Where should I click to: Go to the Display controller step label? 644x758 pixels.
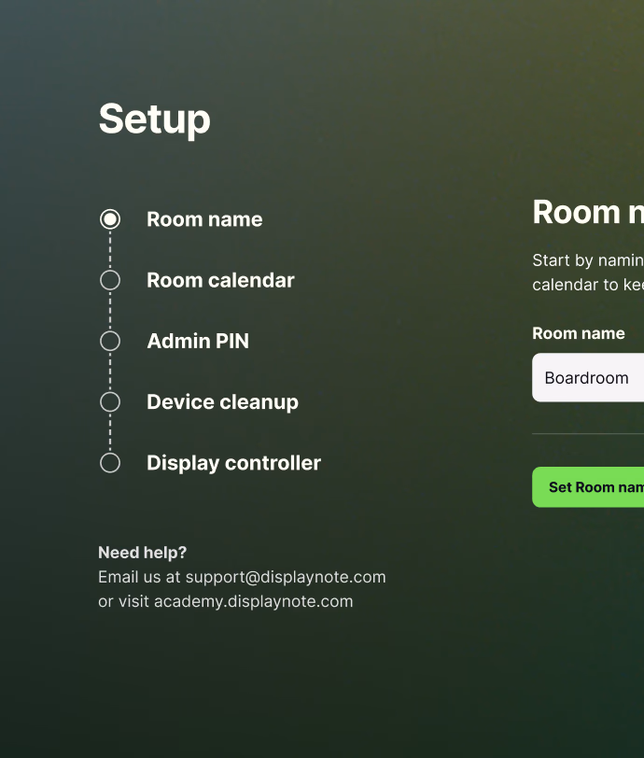(233, 463)
